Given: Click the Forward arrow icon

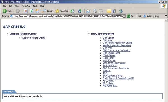Looking at the screenshot, I should click(x=18, y=11).
